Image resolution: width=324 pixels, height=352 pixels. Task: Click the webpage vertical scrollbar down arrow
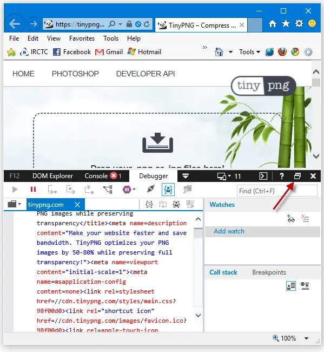point(316,157)
